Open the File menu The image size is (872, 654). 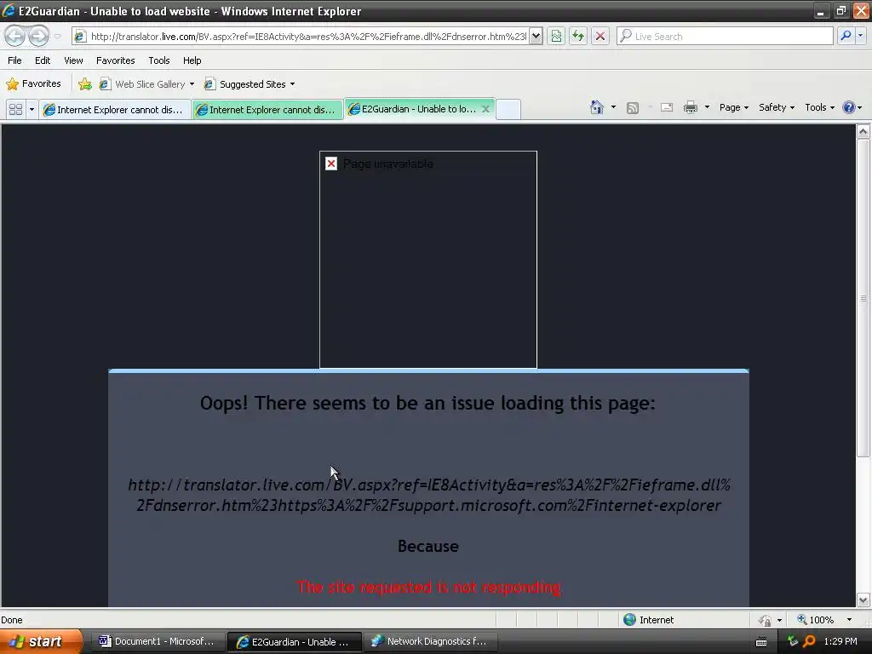tap(14, 60)
